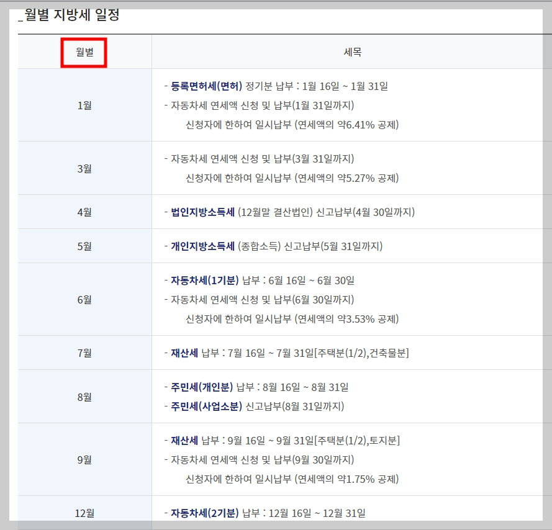Click the text 8월 16일 ~ 8월 31일

click(x=305, y=387)
